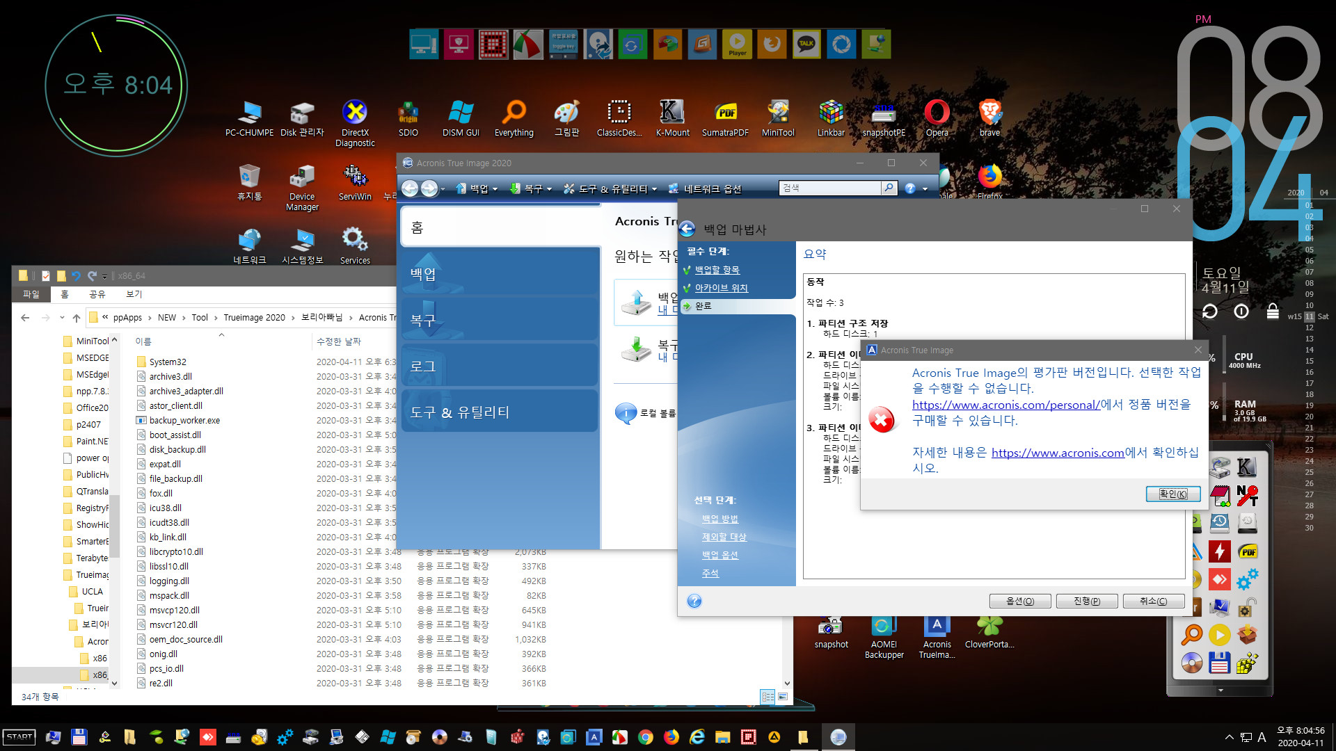The image size is (1336, 751).
Task: Open 그림판 desktop icon
Action: 567,118
